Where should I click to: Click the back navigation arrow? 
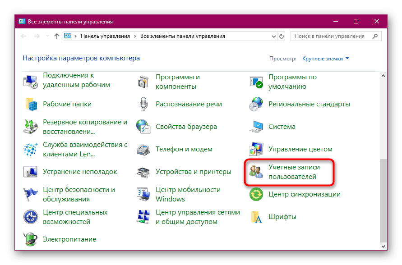[x=23, y=36]
